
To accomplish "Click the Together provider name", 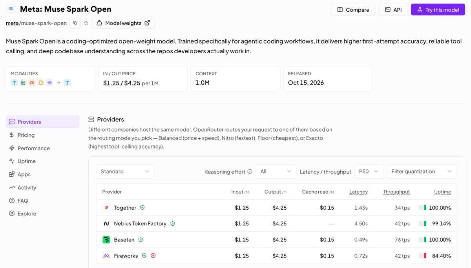I will coord(125,208).
